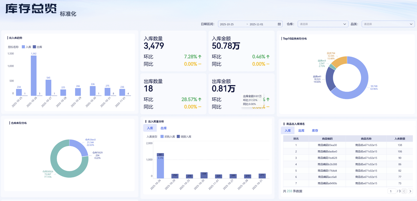Toggle the 入库 legend in 出入库趋势 chart
Screen dimensions: 417x201
26,47
